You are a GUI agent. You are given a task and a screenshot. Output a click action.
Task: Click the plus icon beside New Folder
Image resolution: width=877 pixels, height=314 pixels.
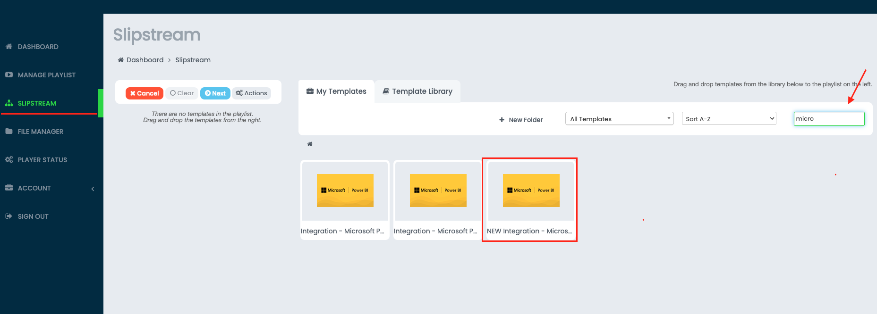pos(502,120)
